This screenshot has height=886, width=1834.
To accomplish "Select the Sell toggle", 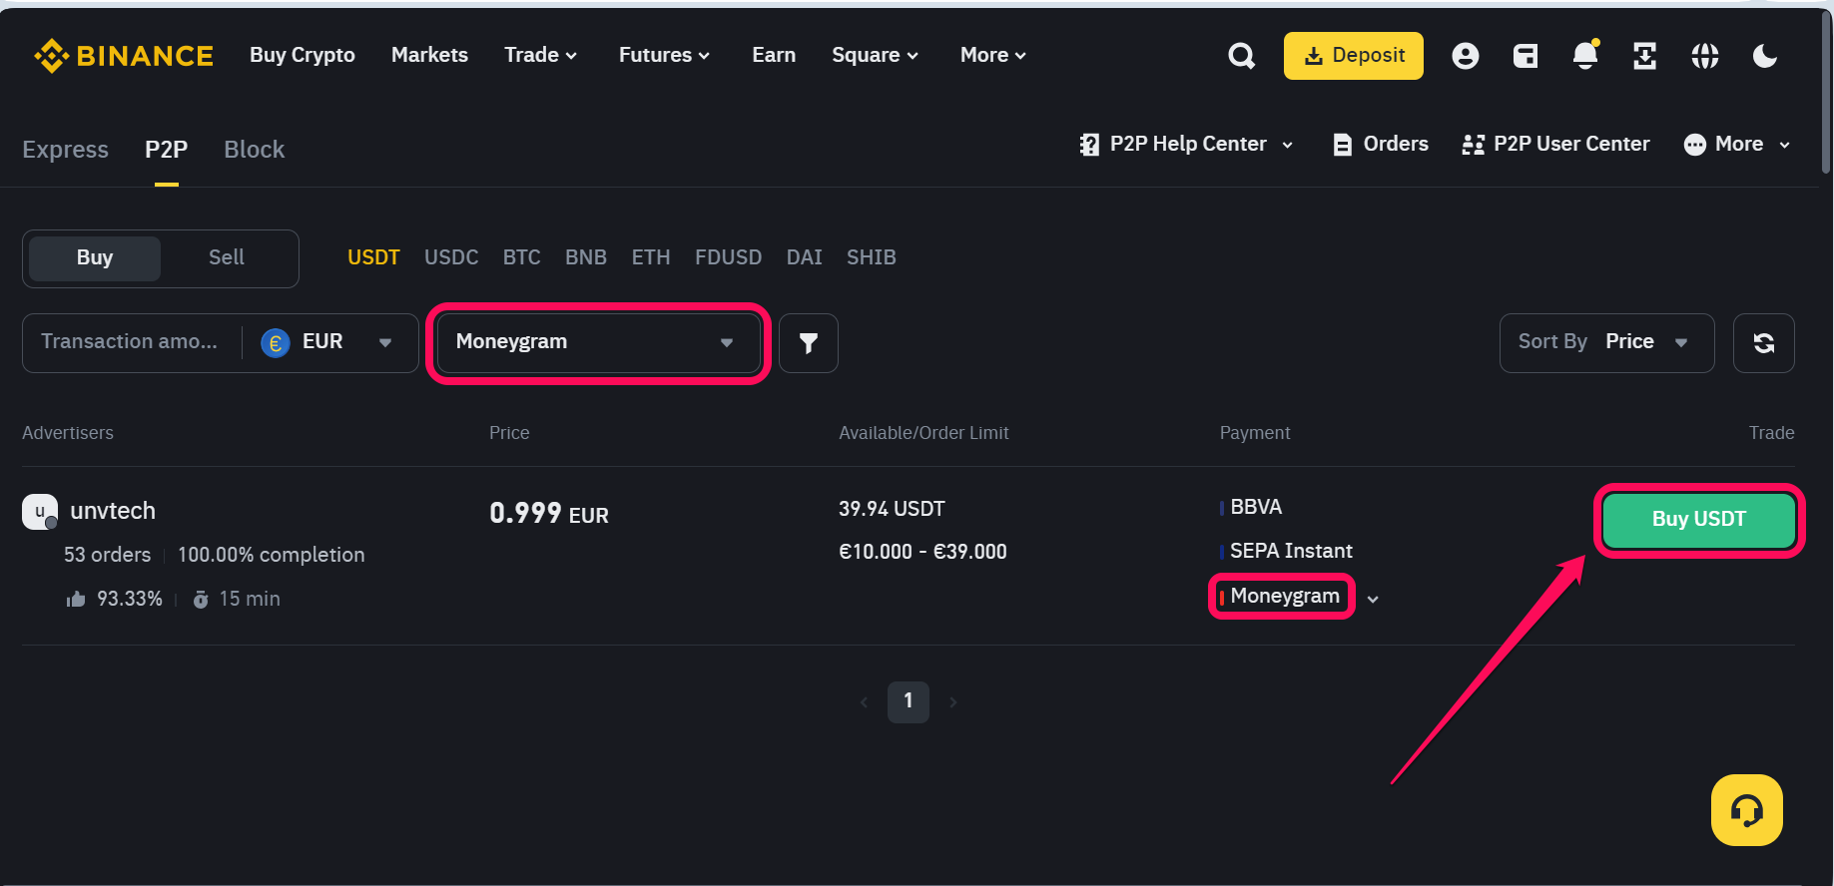I will (227, 258).
